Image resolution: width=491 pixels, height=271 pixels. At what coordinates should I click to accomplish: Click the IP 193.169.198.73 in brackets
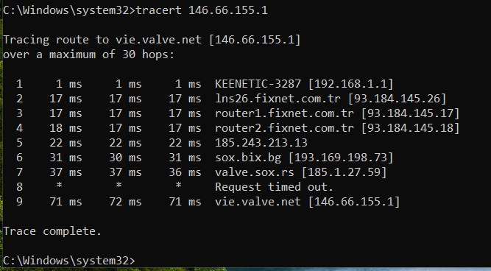(x=341, y=158)
